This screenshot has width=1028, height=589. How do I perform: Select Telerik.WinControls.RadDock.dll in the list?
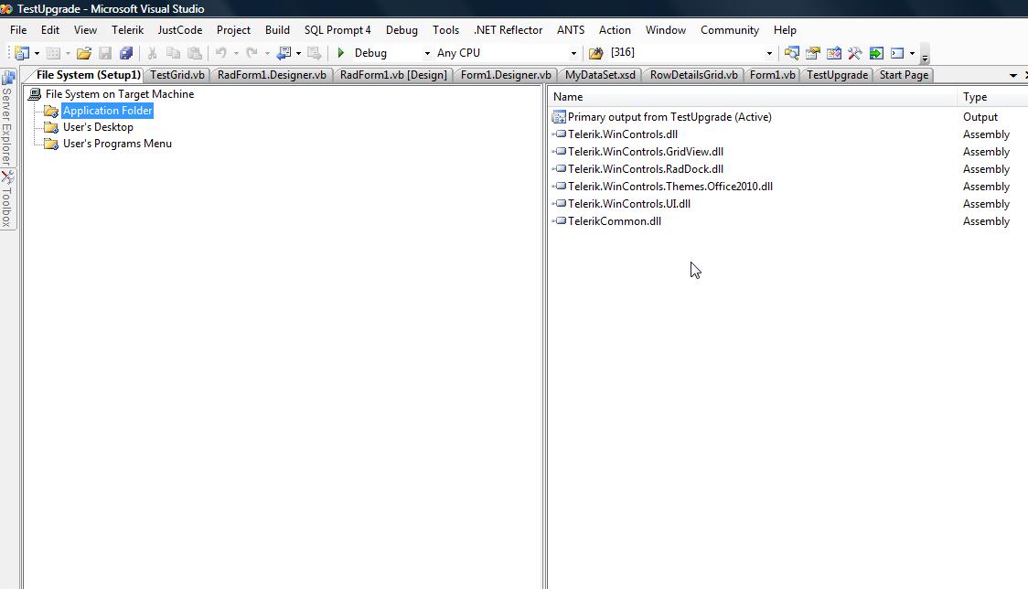(645, 169)
